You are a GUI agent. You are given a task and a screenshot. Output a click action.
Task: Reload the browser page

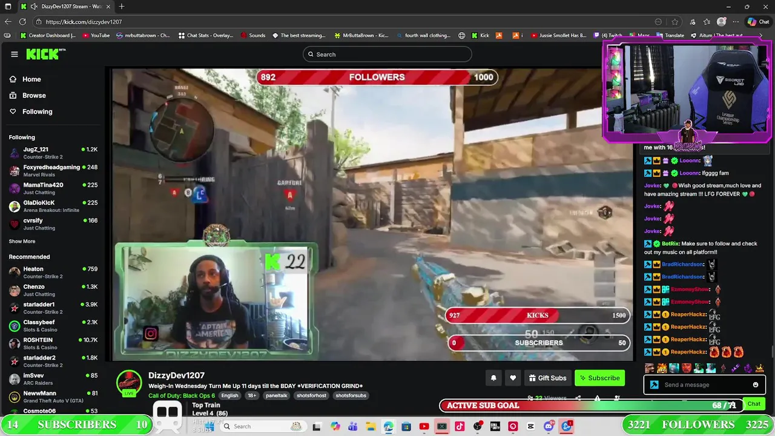[22, 22]
